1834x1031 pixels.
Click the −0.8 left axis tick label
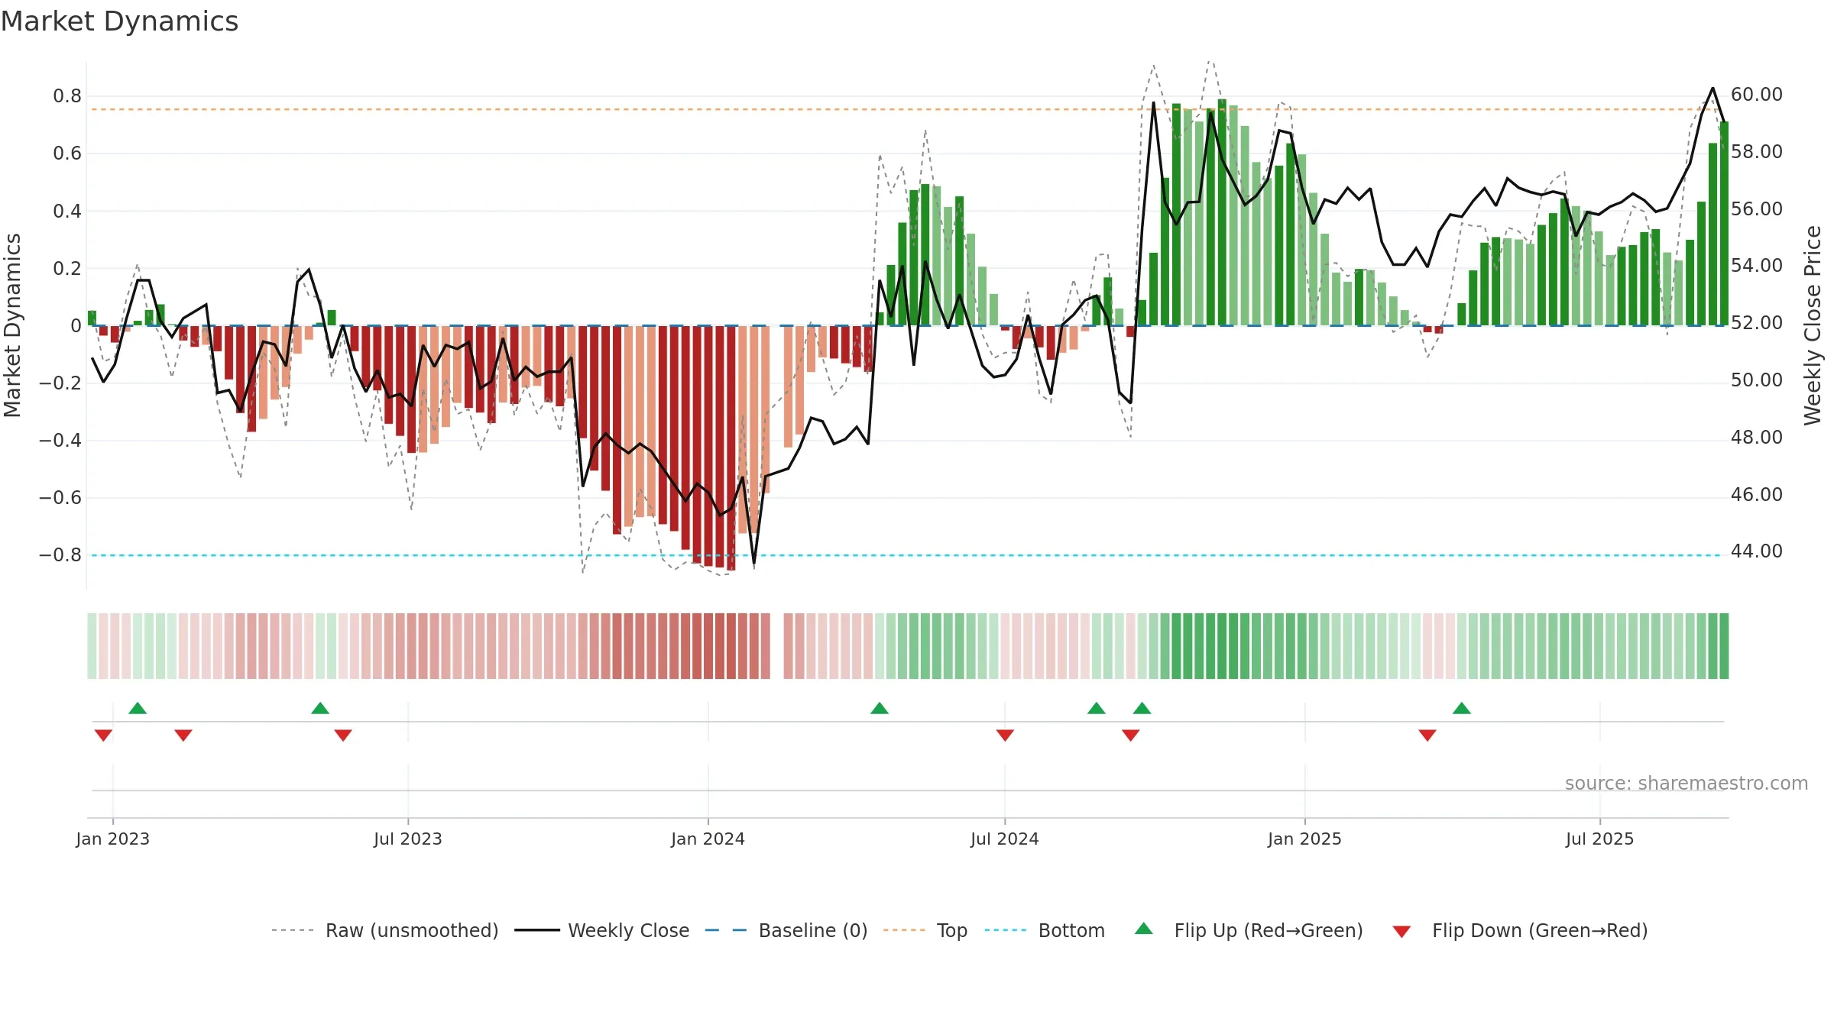click(x=60, y=555)
